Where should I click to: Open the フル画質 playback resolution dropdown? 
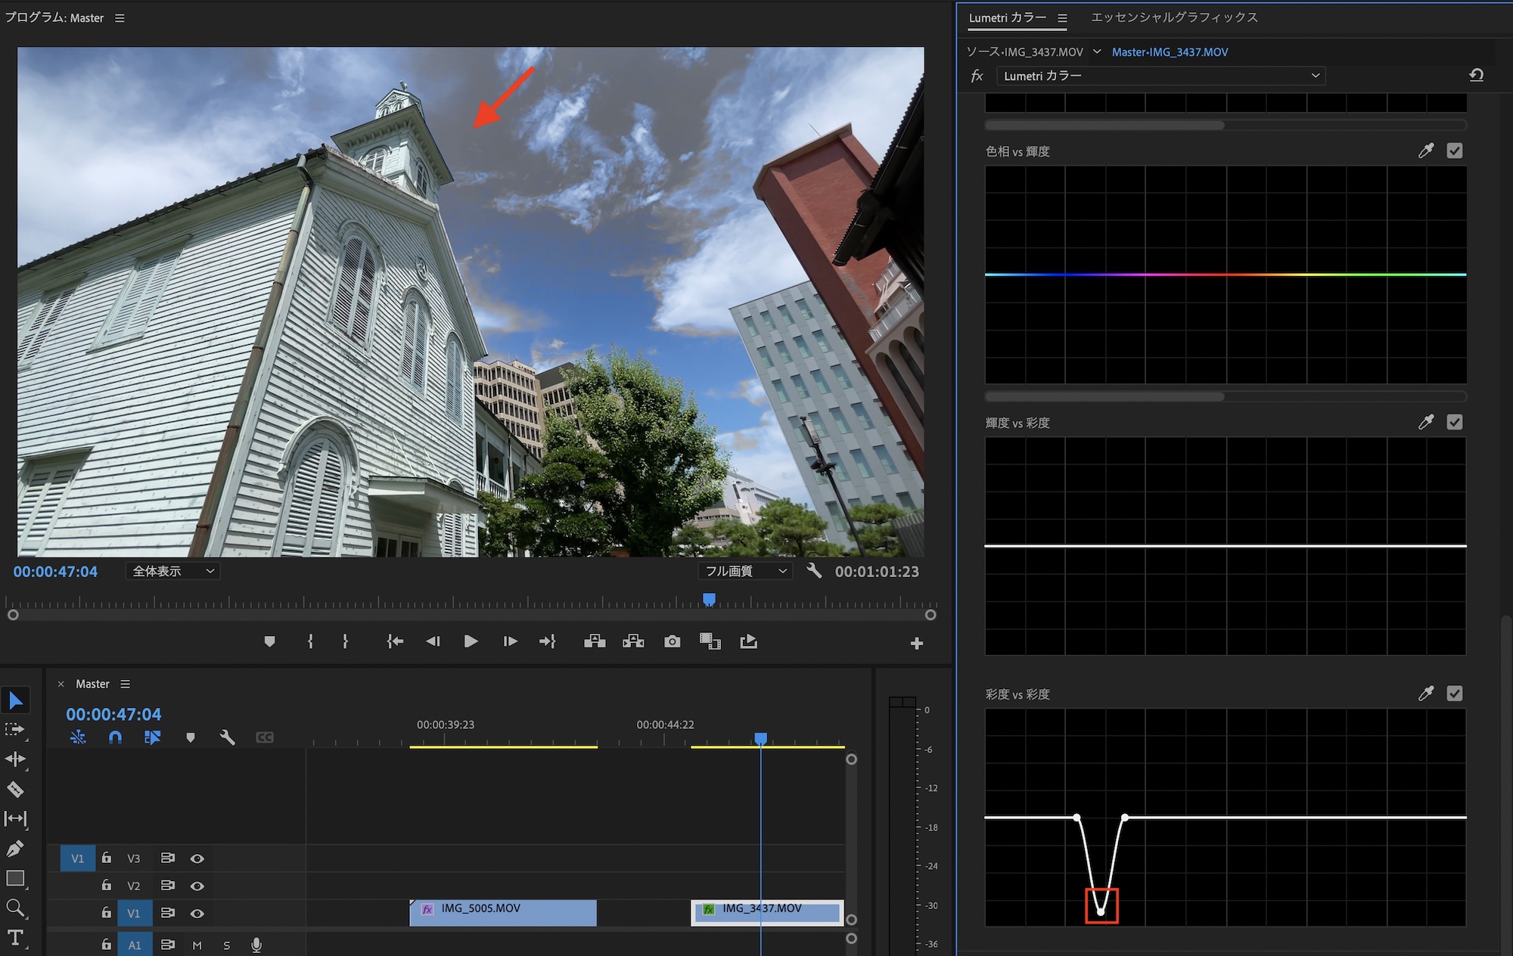coord(745,571)
